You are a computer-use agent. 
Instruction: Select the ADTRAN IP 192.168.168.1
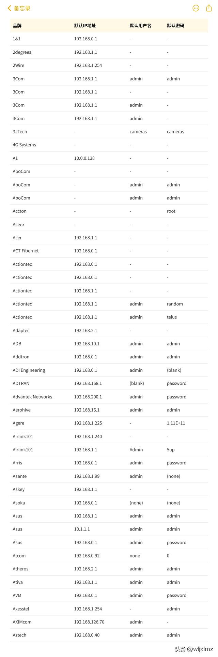coord(88,383)
